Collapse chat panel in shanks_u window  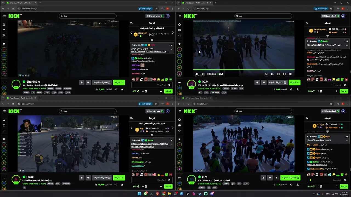click(x=131, y=23)
